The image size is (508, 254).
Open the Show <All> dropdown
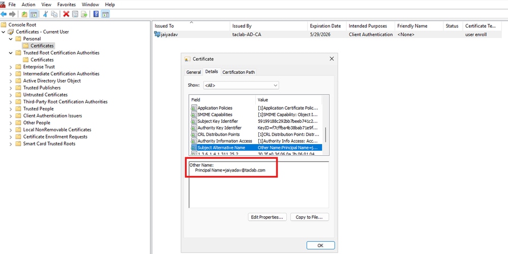(x=241, y=86)
